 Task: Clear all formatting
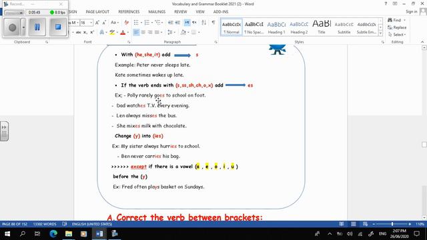(126, 23)
